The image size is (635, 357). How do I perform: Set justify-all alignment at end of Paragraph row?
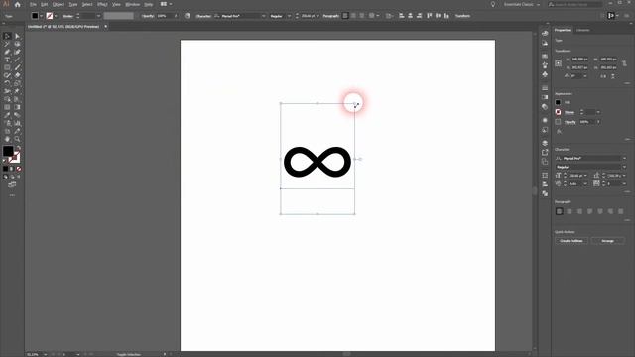(620, 211)
